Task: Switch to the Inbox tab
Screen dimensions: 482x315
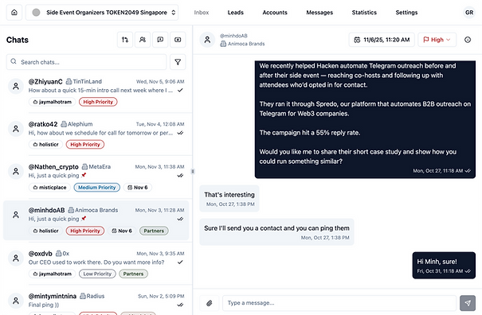Action: point(202,13)
